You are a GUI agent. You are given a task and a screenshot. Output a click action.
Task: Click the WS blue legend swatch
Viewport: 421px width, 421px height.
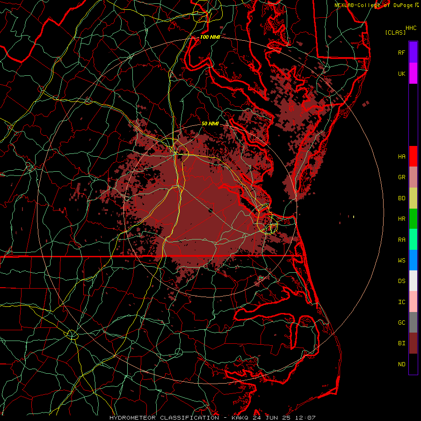(x=413, y=260)
